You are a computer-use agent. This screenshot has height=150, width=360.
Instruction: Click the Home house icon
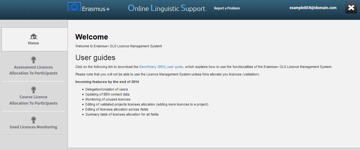(33, 36)
